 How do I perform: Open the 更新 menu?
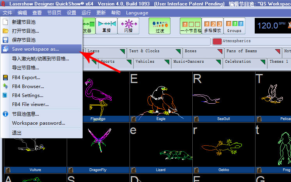coord(101,13)
